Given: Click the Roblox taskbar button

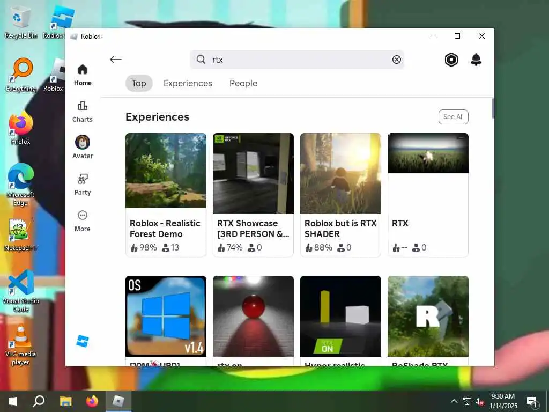Looking at the screenshot, I should click(118, 401).
